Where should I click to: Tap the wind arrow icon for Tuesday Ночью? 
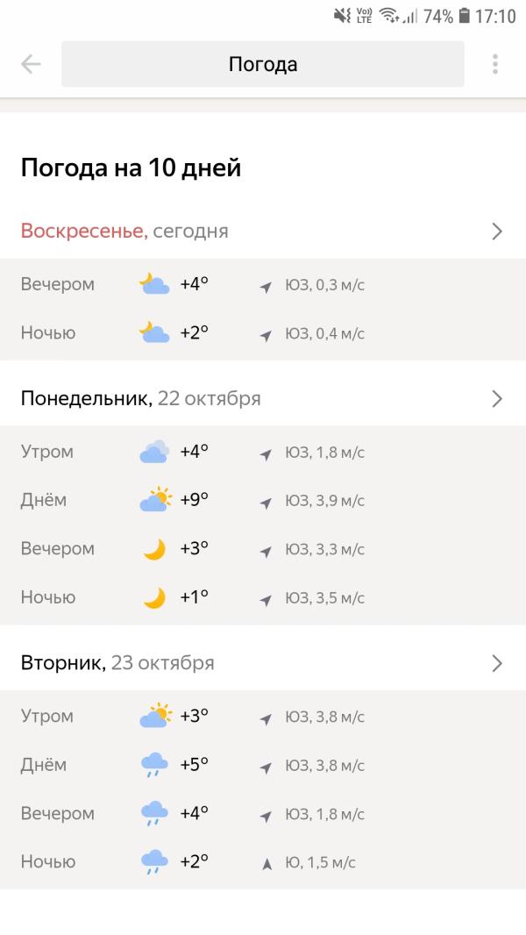[x=267, y=863]
